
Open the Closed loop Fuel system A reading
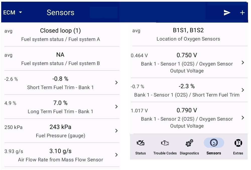(60, 34)
